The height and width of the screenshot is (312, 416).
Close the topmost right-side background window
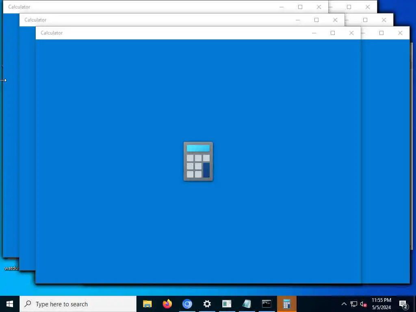click(x=368, y=7)
